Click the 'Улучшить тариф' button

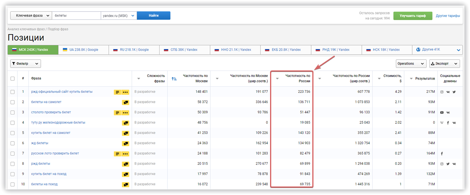click(x=413, y=16)
